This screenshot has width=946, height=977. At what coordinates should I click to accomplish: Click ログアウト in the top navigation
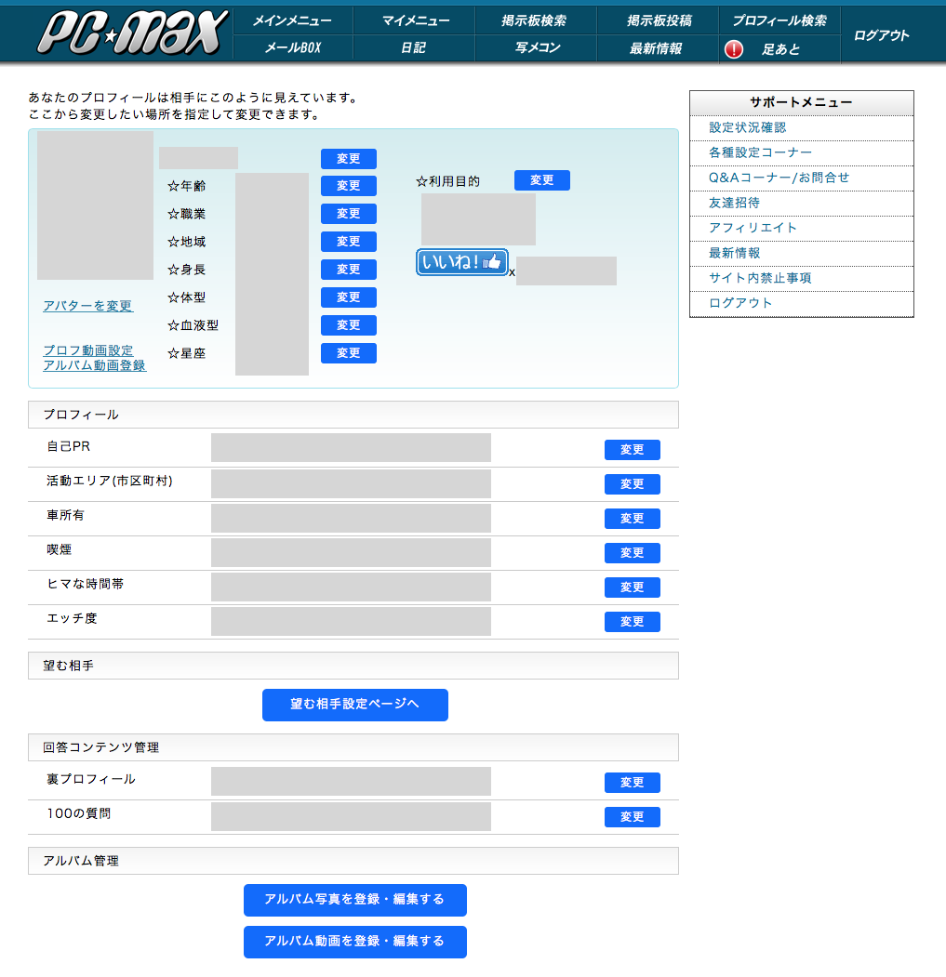click(x=881, y=35)
